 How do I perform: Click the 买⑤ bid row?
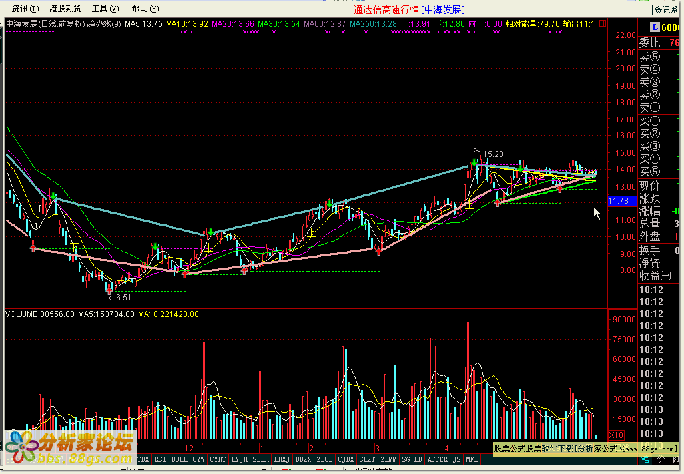(659, 171)
